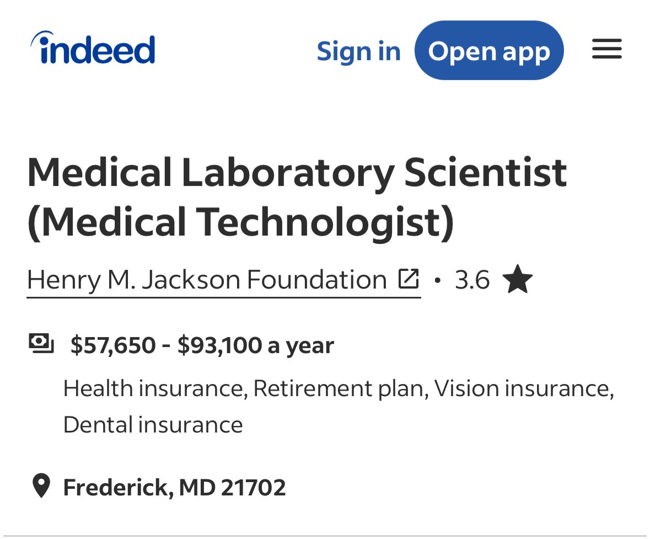
Task: Click the (Medical Technologist) subtitle line
Action: pos(240,222)
